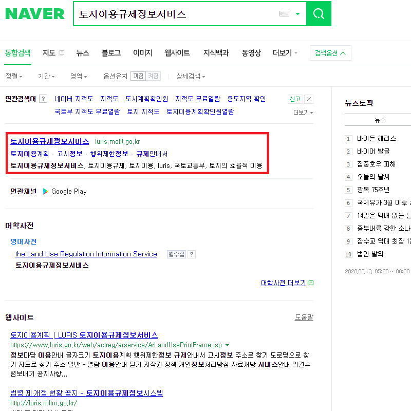
Task: Expand the URL arrow under the LURIS result
Action: (227, 345)
